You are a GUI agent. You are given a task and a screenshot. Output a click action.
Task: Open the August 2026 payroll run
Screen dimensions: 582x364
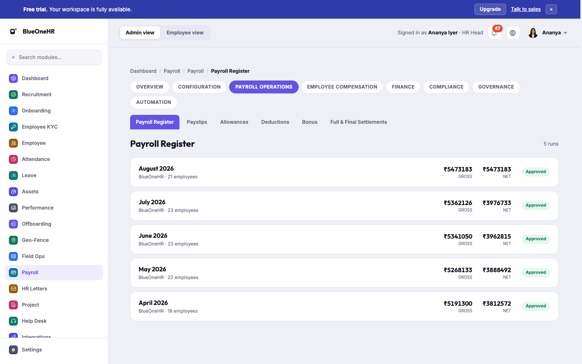(344, 172)
